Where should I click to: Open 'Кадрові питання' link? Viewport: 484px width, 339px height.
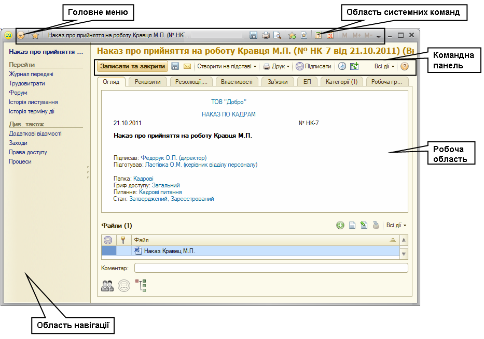(x=160, y=192)
